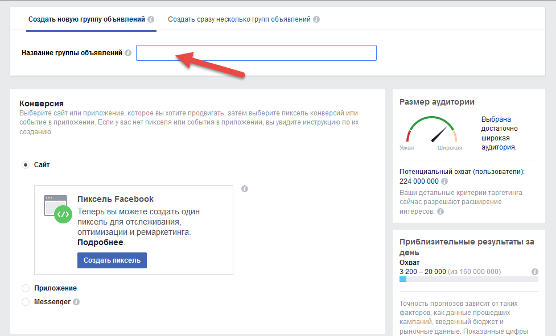Click info icon beside Messenger option

(76, 302)
